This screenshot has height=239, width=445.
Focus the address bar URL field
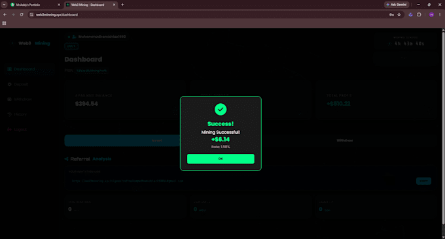pyautogui.click(x=210, y=15)
